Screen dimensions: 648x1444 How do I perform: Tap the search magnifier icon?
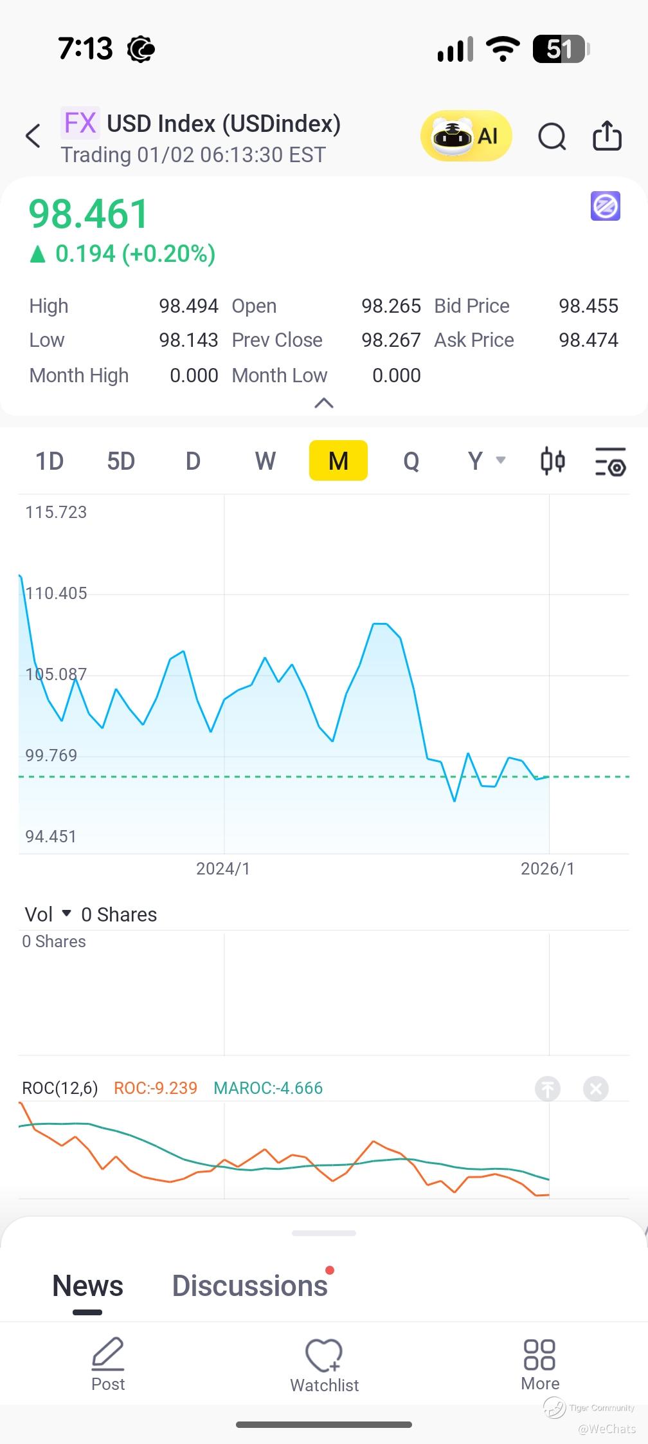[x=552, y=136]
